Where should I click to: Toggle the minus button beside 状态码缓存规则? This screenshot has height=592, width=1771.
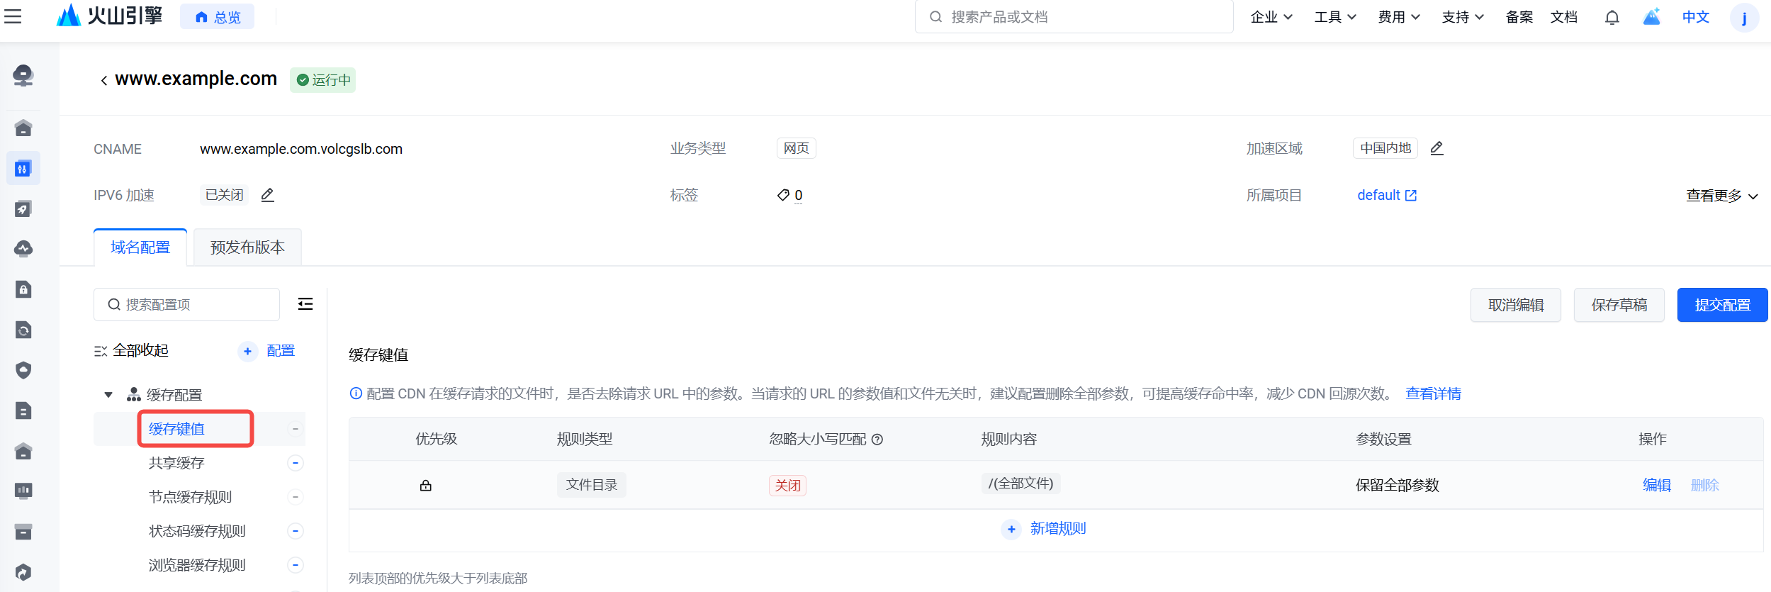pos(296,531)
